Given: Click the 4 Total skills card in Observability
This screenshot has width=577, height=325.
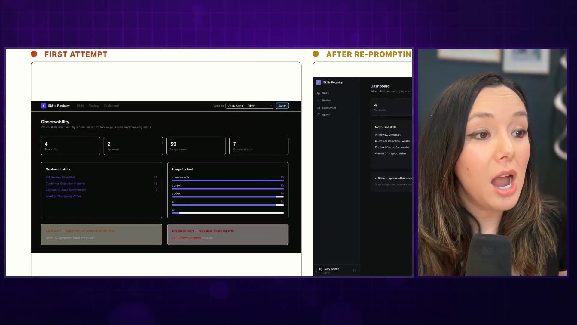Looking at the screenshot, I should (70, 146).
